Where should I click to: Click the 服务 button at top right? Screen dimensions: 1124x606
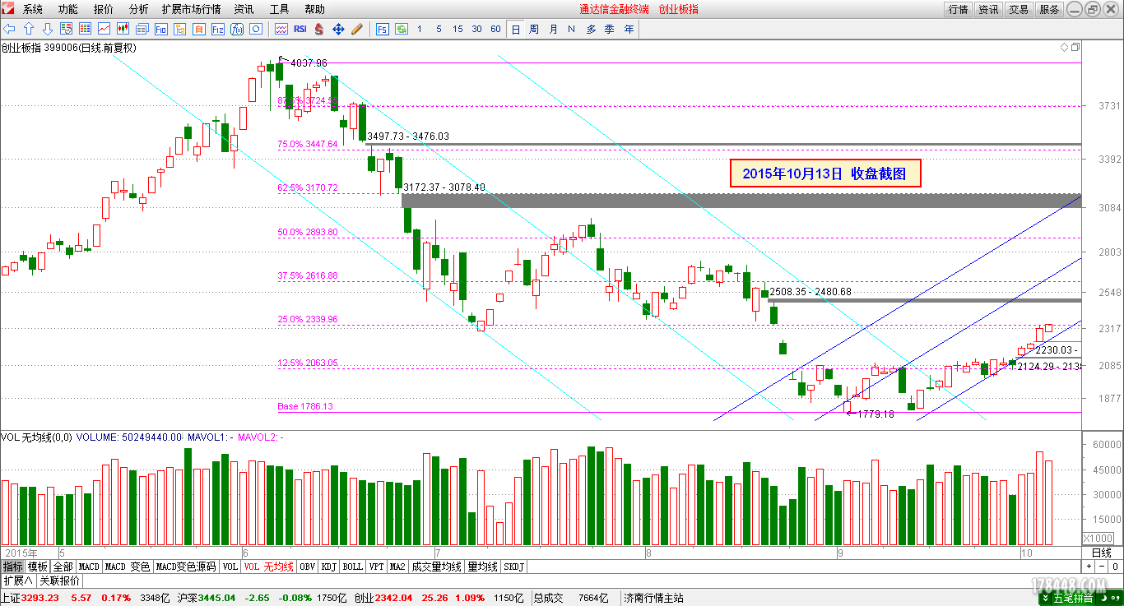point(1049,9)
